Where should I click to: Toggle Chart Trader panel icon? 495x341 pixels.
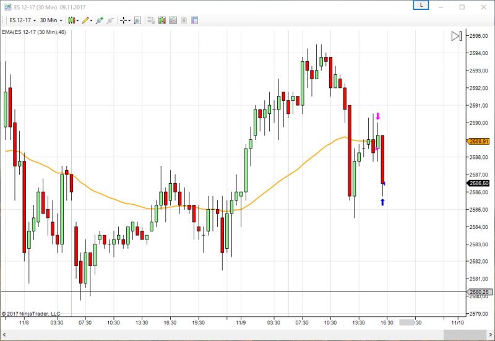(151, 20)
